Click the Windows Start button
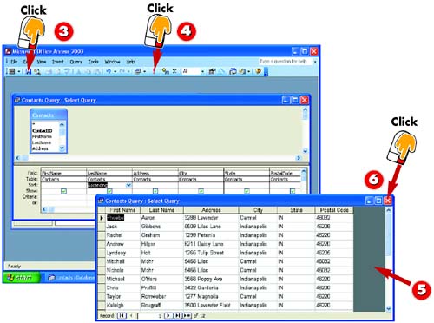434x323 pixels. [x=21, y=278]
